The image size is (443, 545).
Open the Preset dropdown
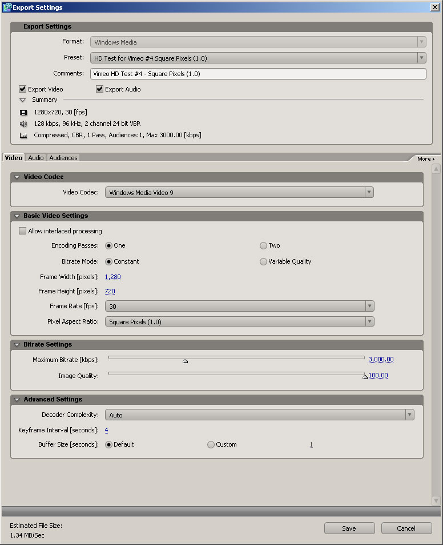(421, 58)
